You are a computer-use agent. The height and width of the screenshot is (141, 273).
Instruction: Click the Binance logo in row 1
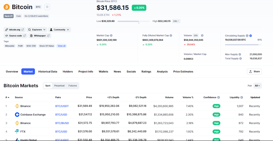click(x=17, y=106)
